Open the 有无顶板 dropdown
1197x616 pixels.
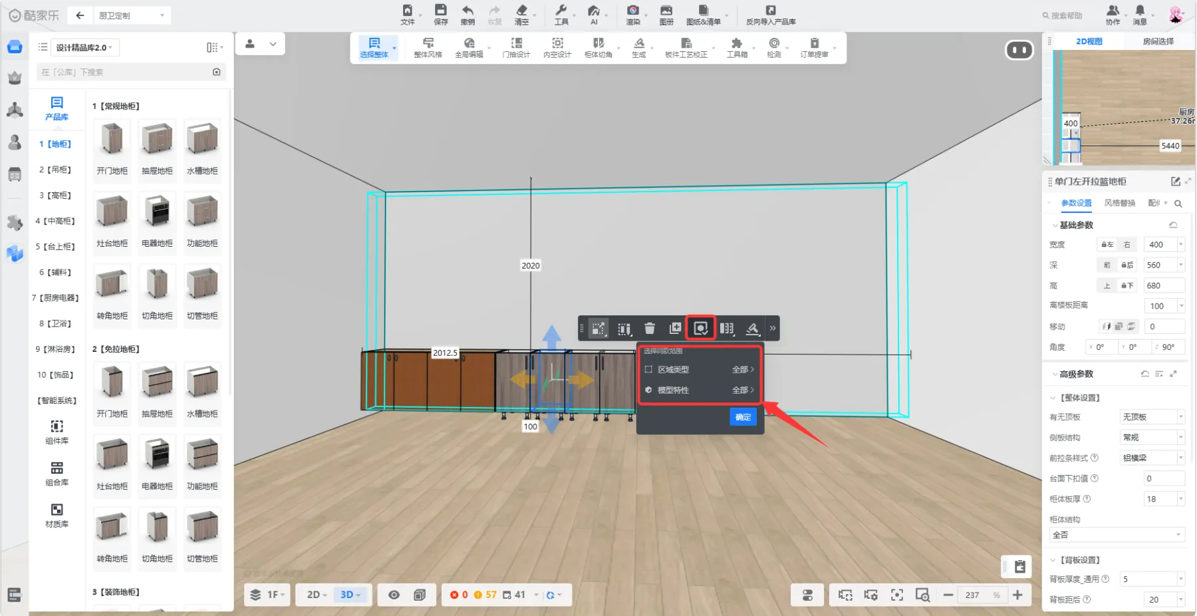click(1152, 417)
